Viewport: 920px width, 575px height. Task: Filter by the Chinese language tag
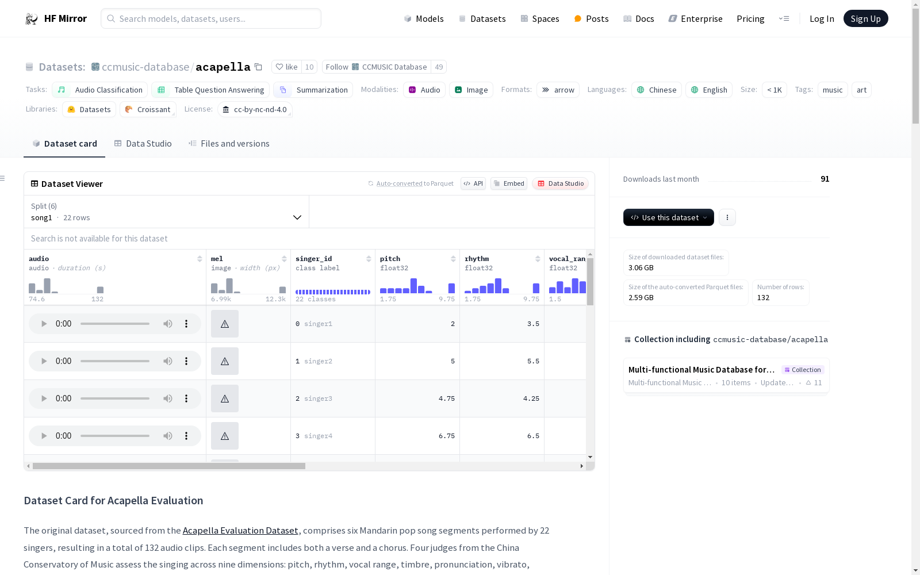click(657, 90)
